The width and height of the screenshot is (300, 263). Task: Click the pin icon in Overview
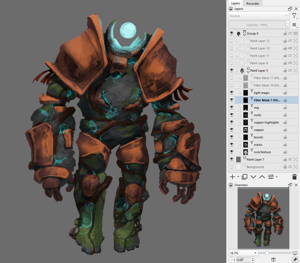(x=295, y=259)
